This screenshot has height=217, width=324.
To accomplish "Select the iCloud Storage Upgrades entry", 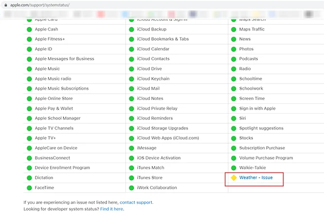I will point(162,128).
